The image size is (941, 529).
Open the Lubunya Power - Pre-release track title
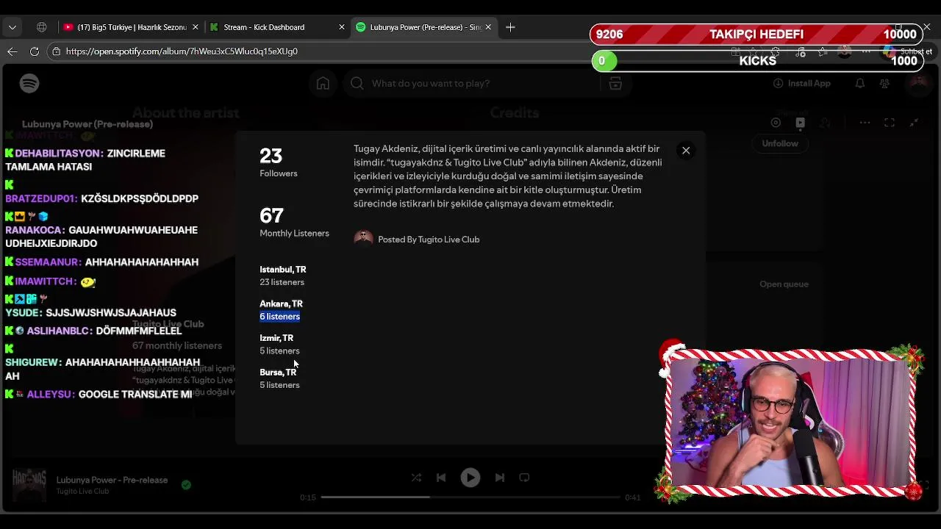pos(112,481)
